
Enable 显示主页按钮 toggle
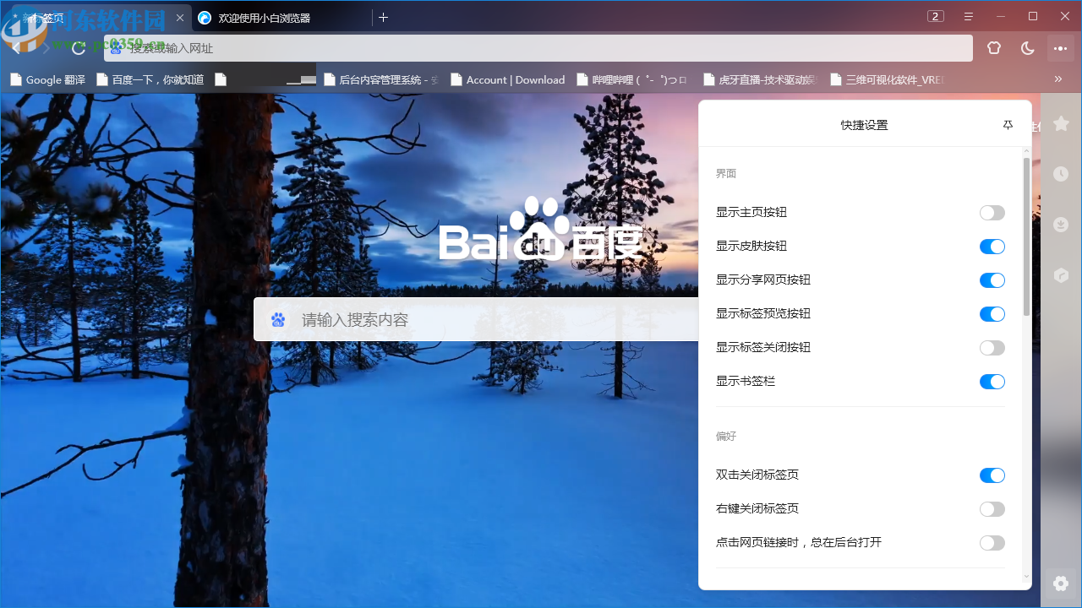pos(992,212)
